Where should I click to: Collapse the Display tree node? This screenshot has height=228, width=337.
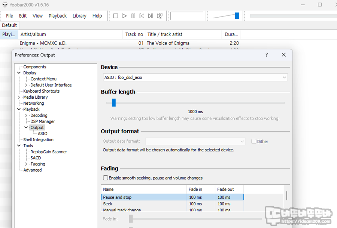tap(19, 73)
